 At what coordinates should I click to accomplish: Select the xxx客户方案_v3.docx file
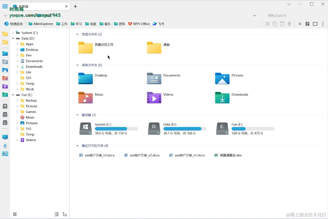point(97,155)
